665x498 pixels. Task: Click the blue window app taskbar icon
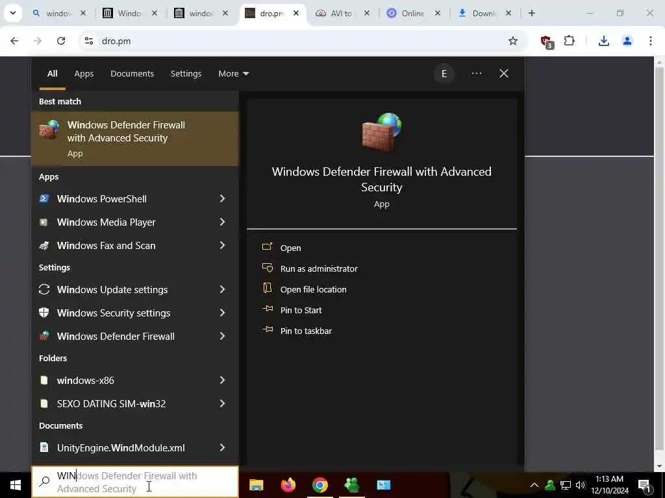(x=383, y=485)
